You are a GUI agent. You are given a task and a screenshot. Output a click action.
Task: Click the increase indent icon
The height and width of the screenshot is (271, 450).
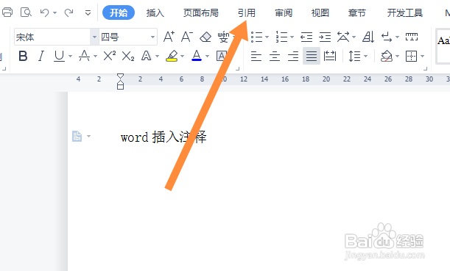[x=325, y=37]
